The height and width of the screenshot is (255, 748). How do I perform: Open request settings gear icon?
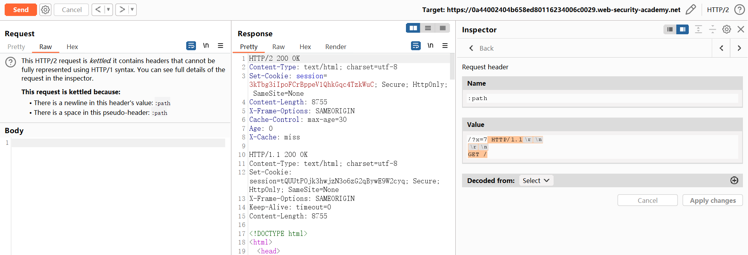46,10
